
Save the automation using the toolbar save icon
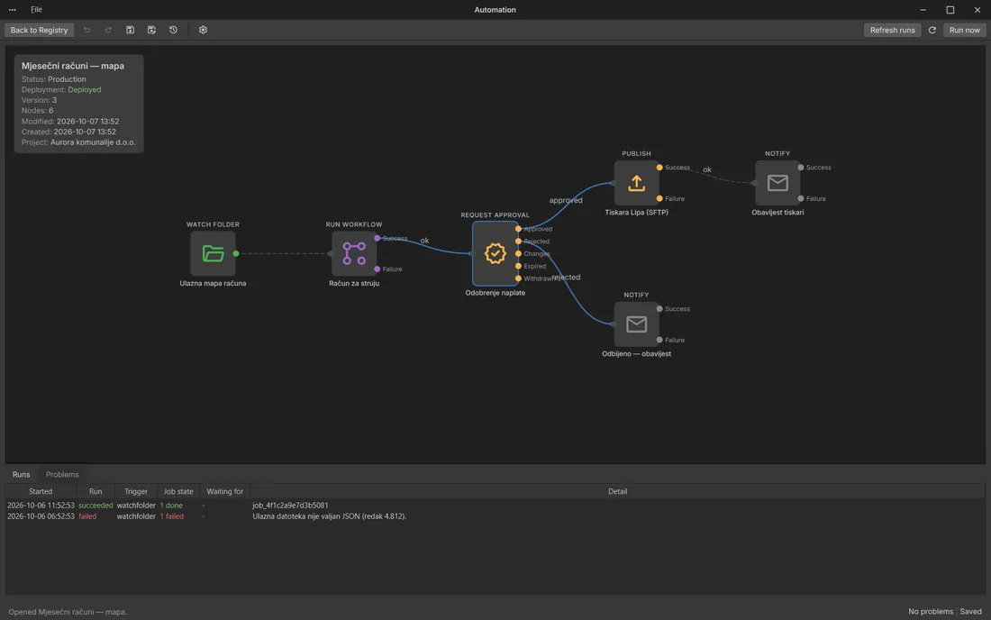click(x=131, y=30)
